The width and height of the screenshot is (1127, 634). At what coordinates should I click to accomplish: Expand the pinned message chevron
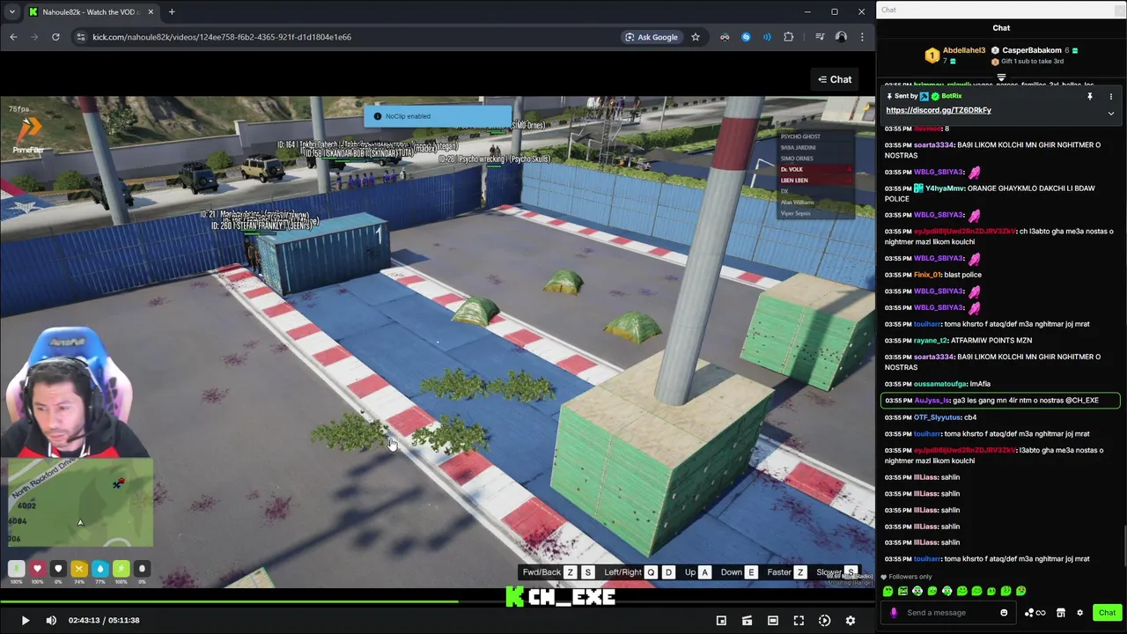coord(1110,114)
